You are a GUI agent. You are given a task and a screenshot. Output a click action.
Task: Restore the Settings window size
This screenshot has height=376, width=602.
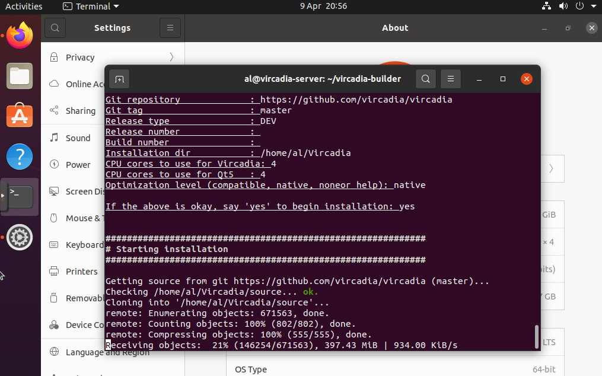[568, 28]
